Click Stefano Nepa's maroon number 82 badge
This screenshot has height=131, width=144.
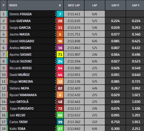[x=60, y=88]
